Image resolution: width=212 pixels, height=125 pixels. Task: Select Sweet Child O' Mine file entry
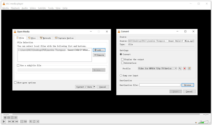pos(55,50)
